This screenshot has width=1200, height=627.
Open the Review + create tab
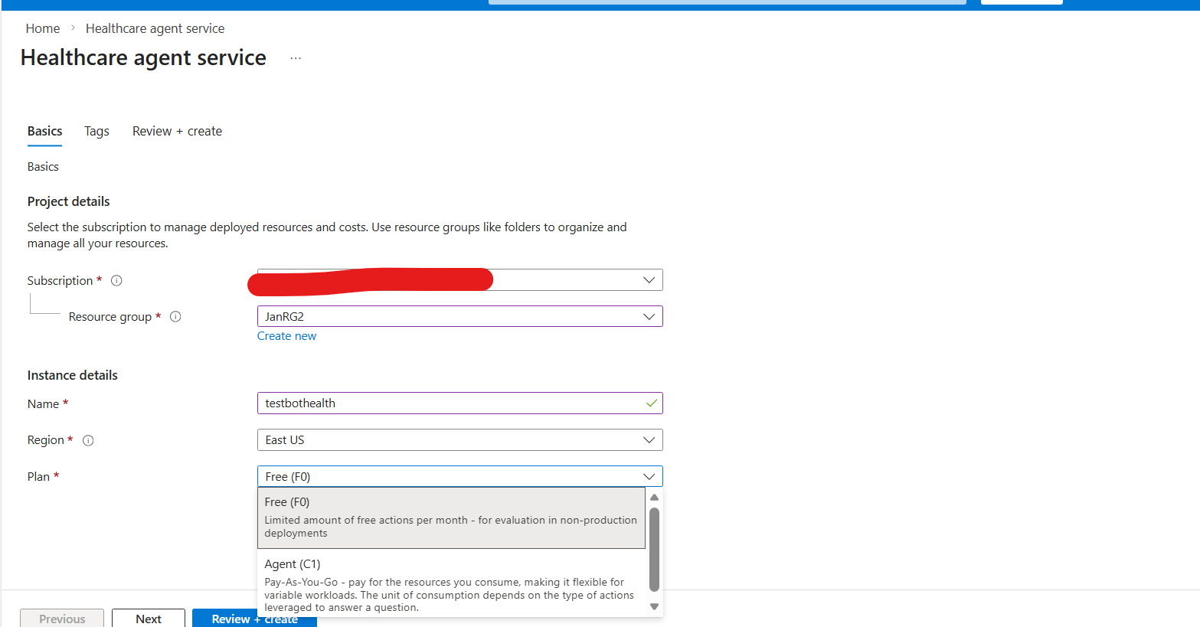click(x=177, y=131)
